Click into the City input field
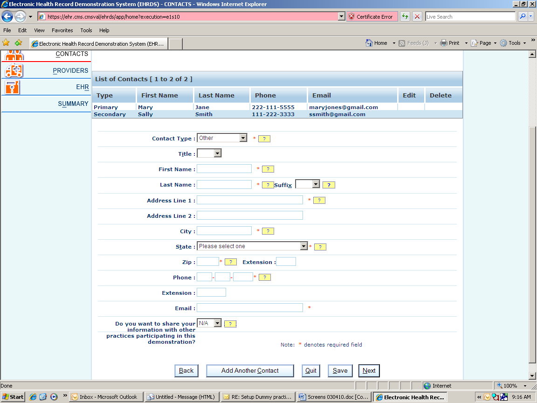Screen dimensions: 537x403 pos(224,230)
